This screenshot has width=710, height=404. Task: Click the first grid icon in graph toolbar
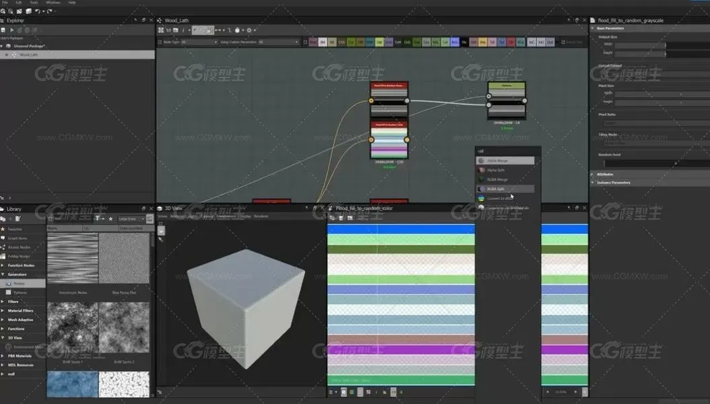(x=161, y=30)
